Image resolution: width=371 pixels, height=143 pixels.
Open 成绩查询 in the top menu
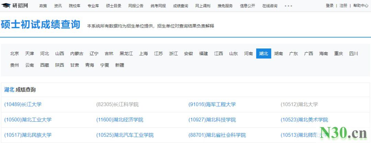click(x=181, y=6)
